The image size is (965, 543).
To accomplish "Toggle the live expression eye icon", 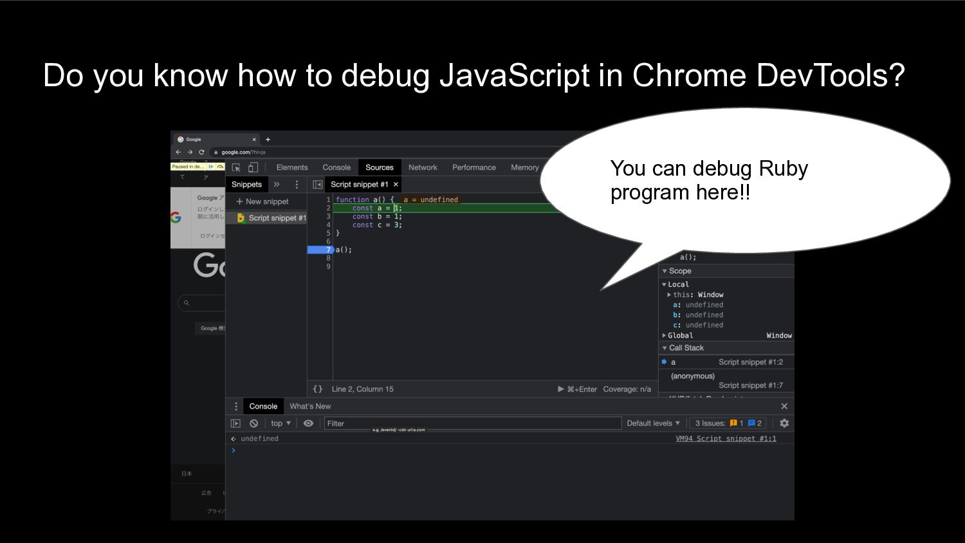I will (309, 423).
